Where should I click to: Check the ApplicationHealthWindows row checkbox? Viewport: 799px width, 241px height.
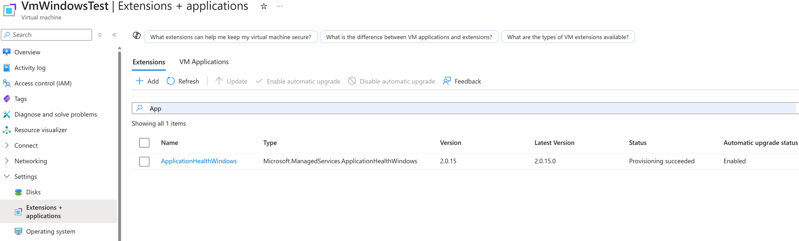click(x=144, y=161)
